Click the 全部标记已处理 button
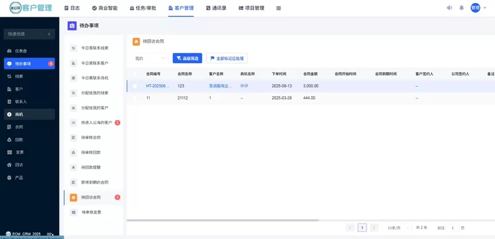This screenshot has width=495, height=239. coord(227,58)
